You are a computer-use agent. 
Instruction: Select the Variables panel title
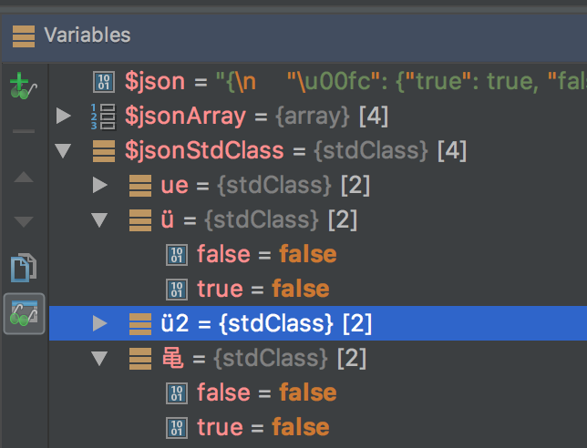(88, 36)
